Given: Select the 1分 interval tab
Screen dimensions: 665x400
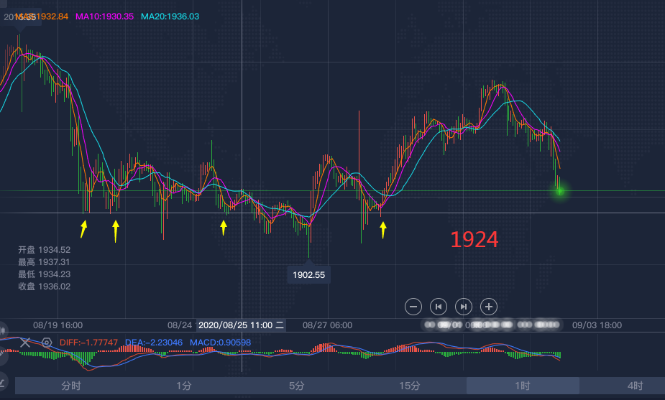Looking at the screenshot, I should [x=184, y=386].
